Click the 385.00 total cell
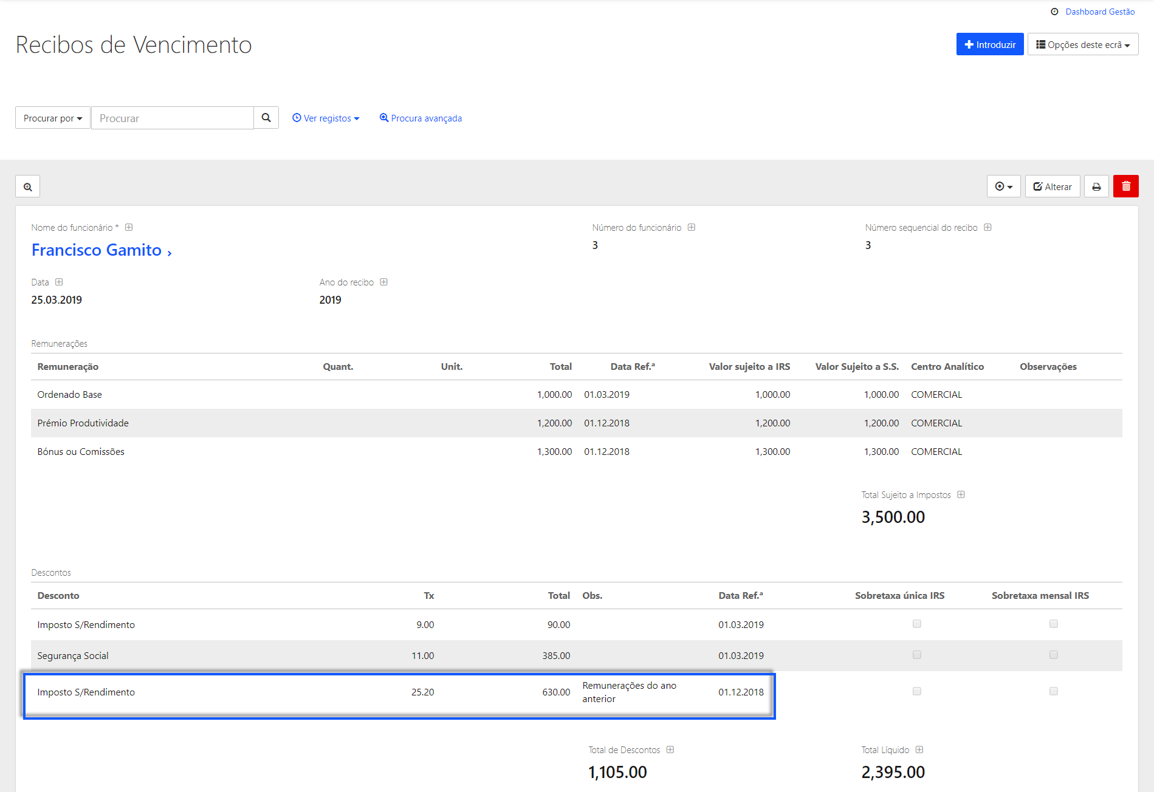1154x792 pixels. tap(556, 655)
